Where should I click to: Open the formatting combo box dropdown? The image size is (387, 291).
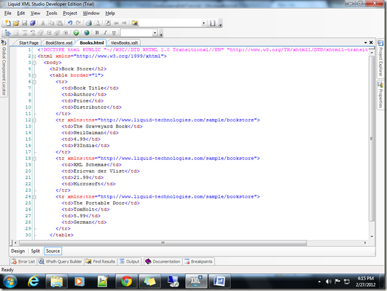point(154,32)
